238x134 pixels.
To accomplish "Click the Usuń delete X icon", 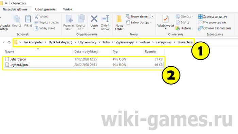I will 94,19.
